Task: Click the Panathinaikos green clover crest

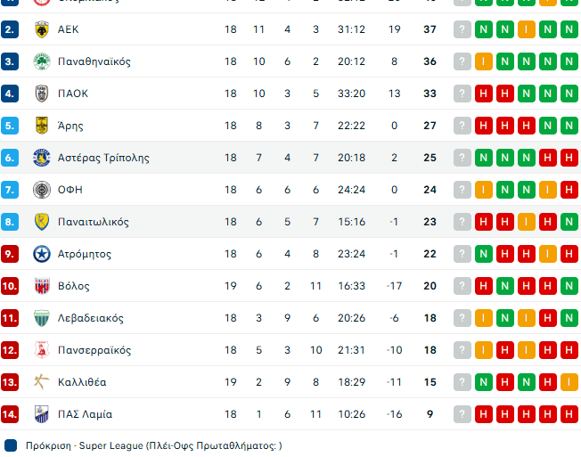Action: coord(41,61)
